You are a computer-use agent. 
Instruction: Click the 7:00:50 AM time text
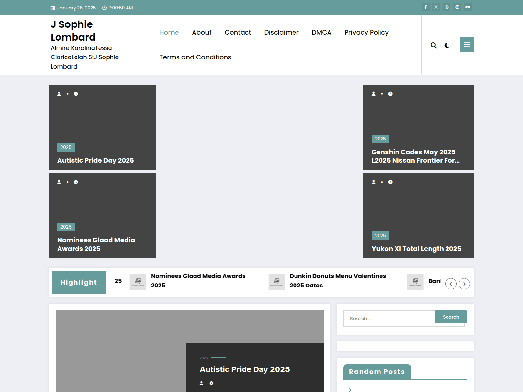pos(121,8)
